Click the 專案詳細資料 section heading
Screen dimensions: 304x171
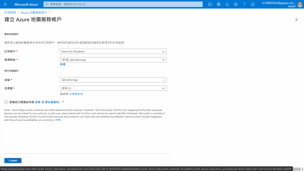tap(12, 34)
